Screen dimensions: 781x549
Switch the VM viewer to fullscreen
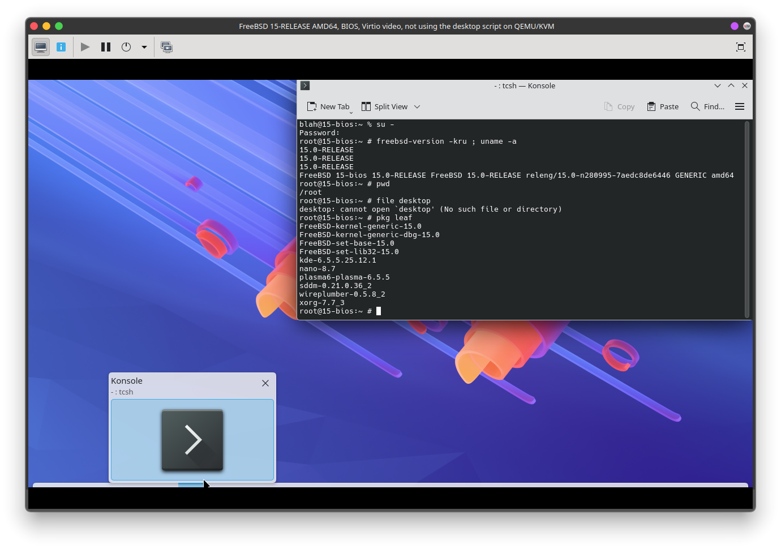coord(740,47)
